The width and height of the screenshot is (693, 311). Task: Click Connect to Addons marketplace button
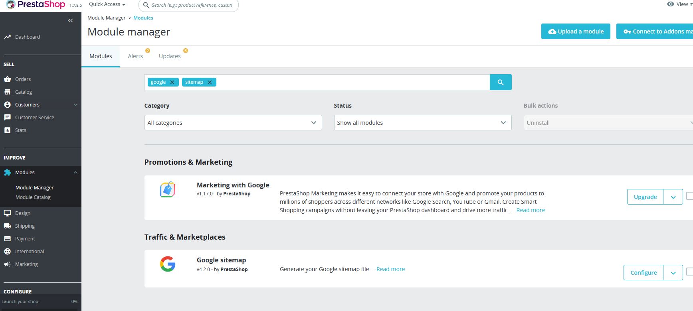(x=655, y=31)
